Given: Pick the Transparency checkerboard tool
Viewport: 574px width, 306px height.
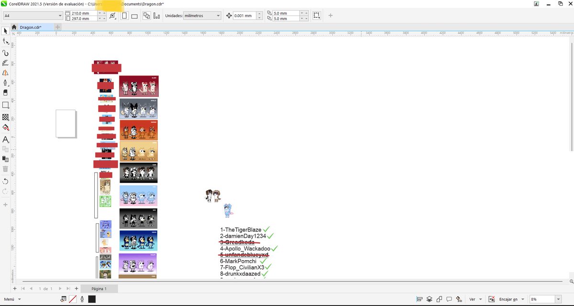Looking at the screenshot, I should click(5, 117).
